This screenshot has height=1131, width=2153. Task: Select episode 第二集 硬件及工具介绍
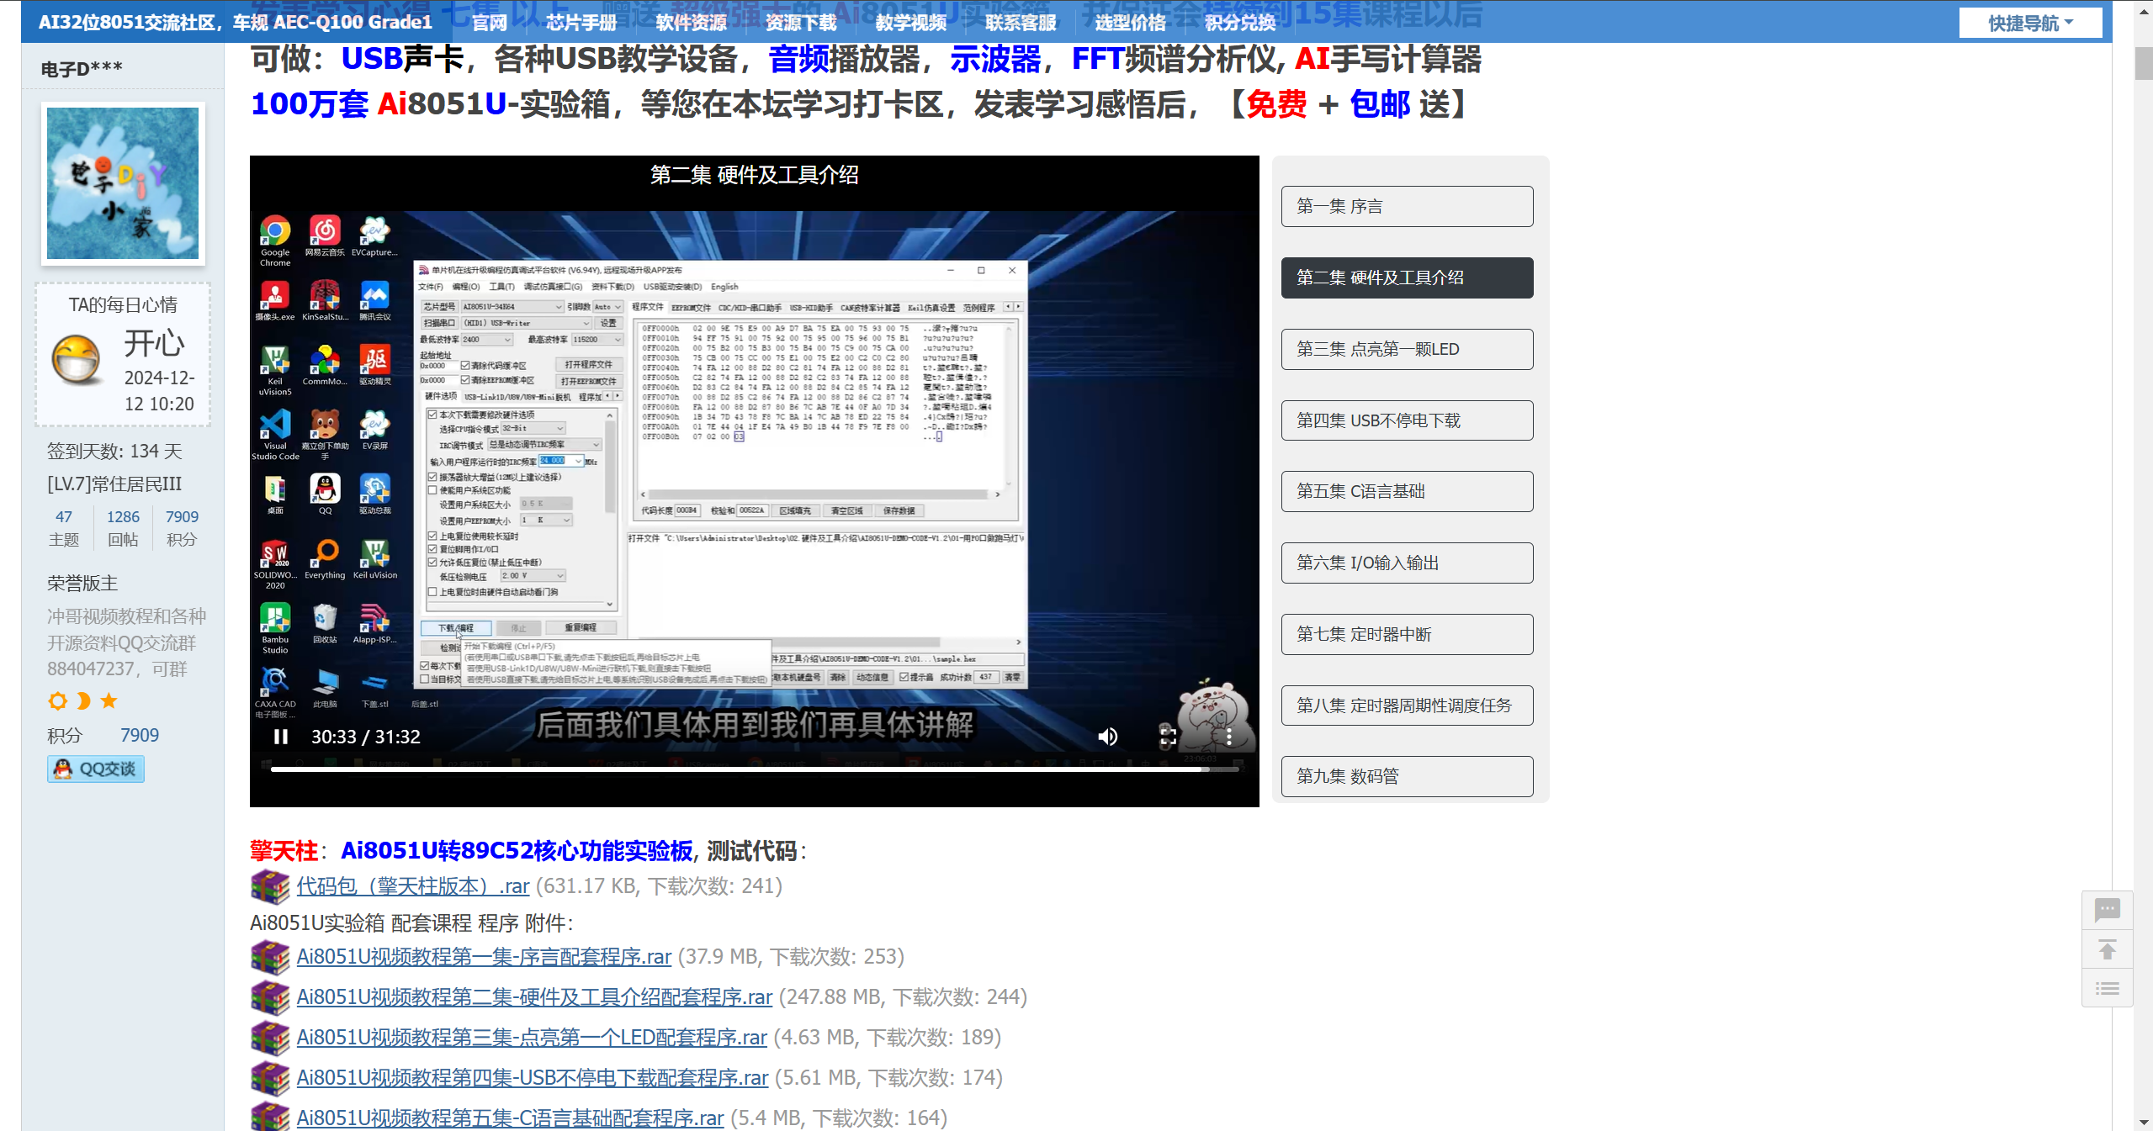click(x=1407, y=277)
